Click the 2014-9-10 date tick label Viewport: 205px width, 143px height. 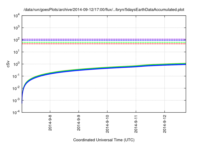pos(107,124)
